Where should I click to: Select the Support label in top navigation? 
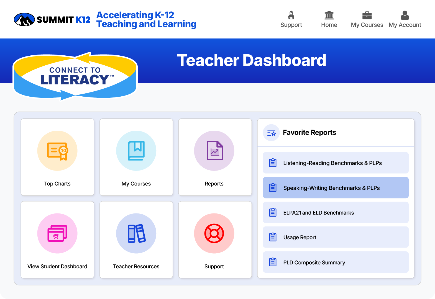(x=291, y=25)
